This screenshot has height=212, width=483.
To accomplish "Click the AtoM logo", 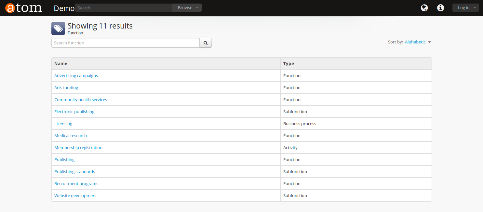I will pyautogui.click(x=23, y=8).
